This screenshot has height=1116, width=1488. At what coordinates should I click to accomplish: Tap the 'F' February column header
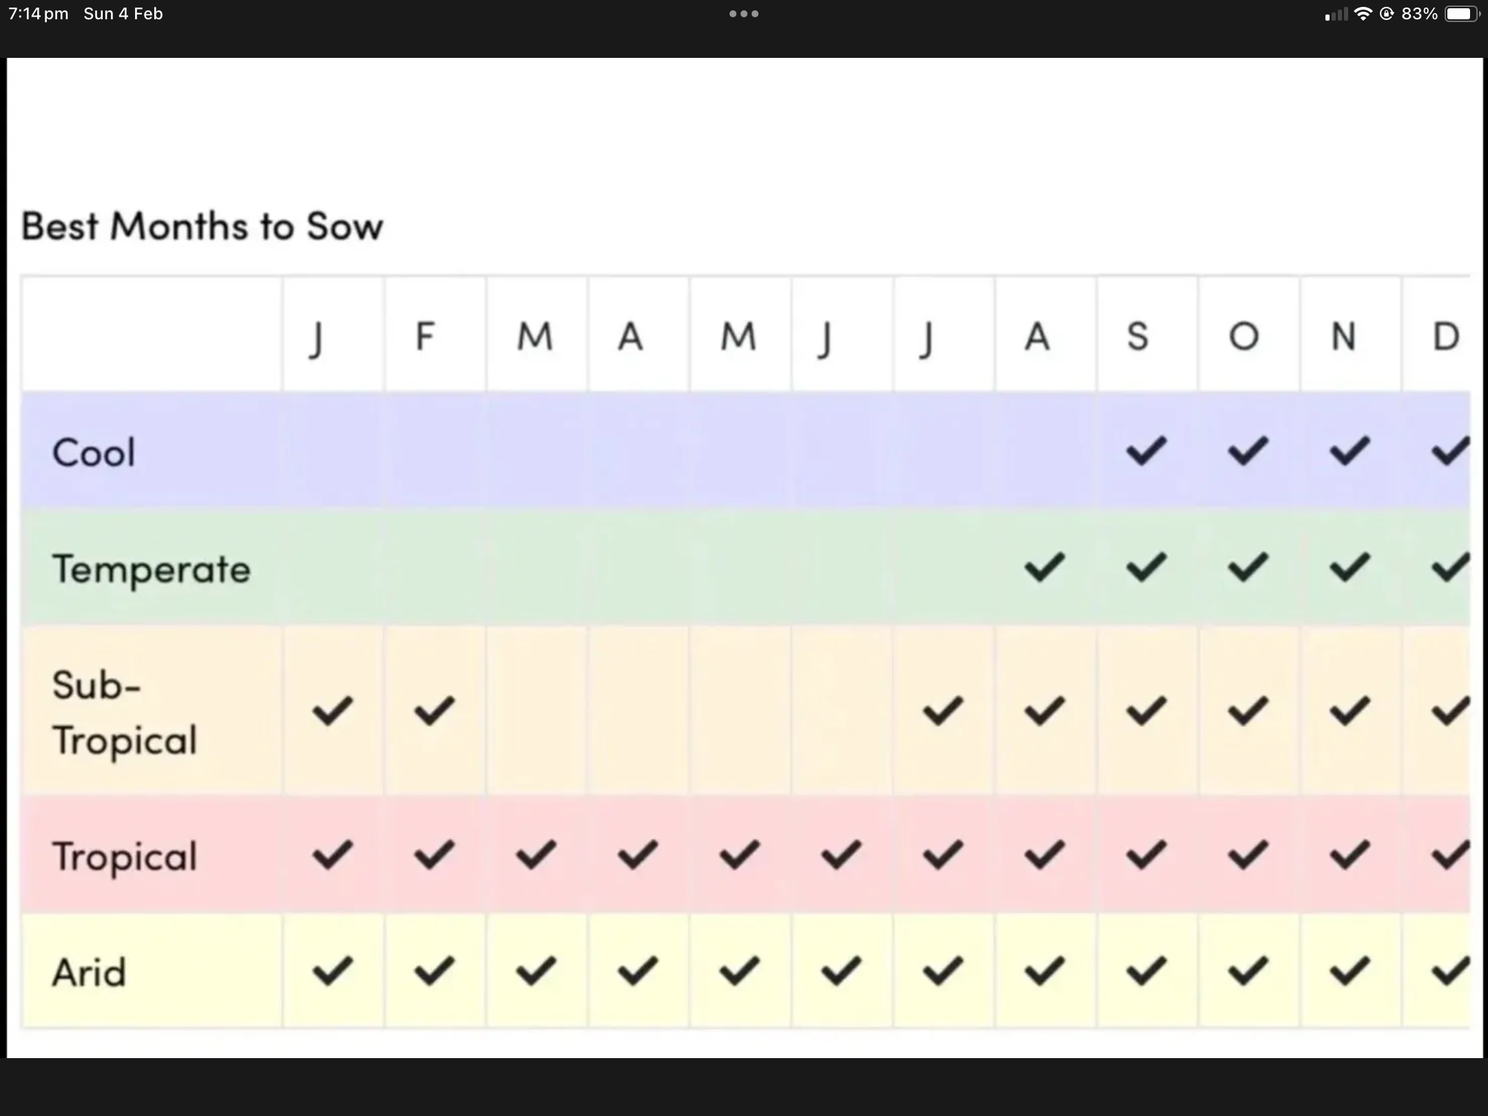pyautogui.click(x=426, y=336)
